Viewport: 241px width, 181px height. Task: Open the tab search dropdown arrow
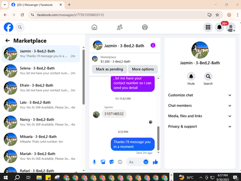[5, 5]
